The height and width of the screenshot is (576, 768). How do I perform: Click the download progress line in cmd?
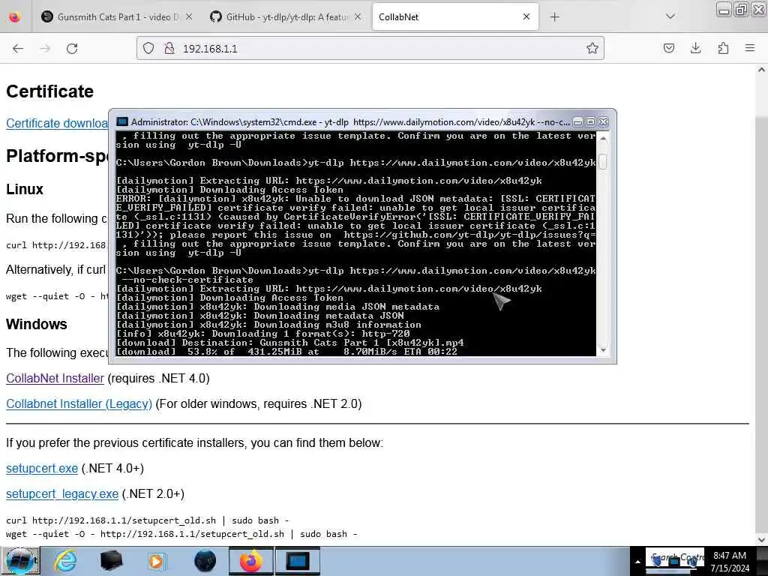(286, 352)
